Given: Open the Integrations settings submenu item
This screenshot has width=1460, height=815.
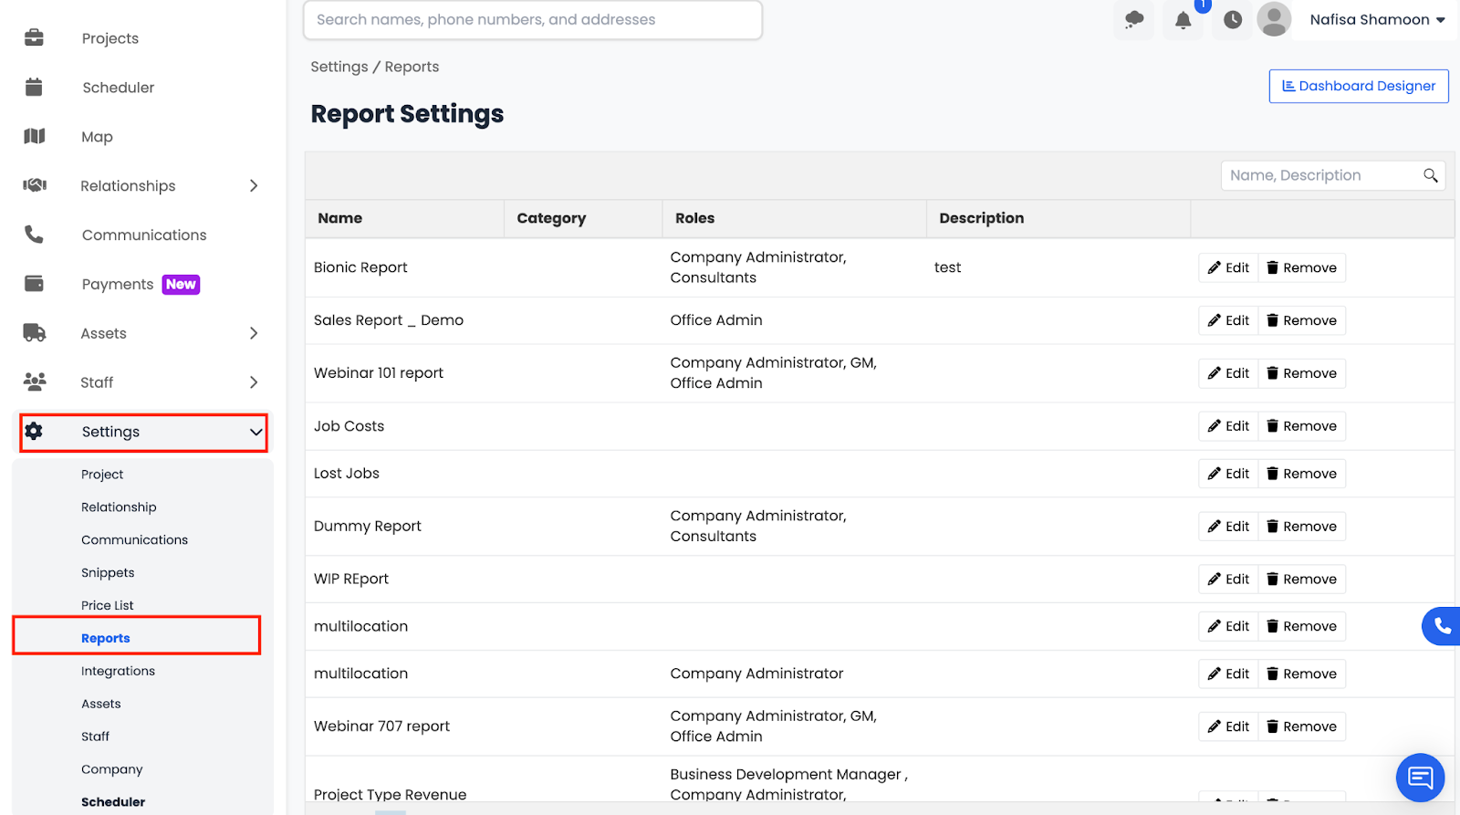Looking at the screenshot, I should (118, 671).
